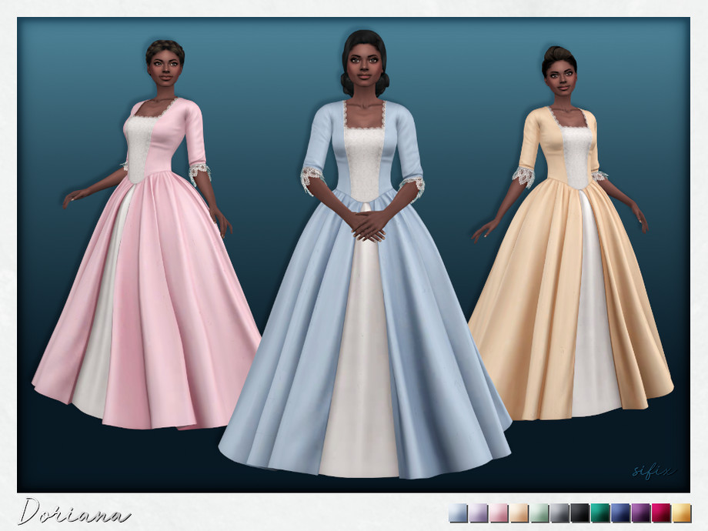Image resolution: width=708 pixels, height=531 pixels.
Task: Click the lace cuff on the peach gown
Action: pos(525,176)
